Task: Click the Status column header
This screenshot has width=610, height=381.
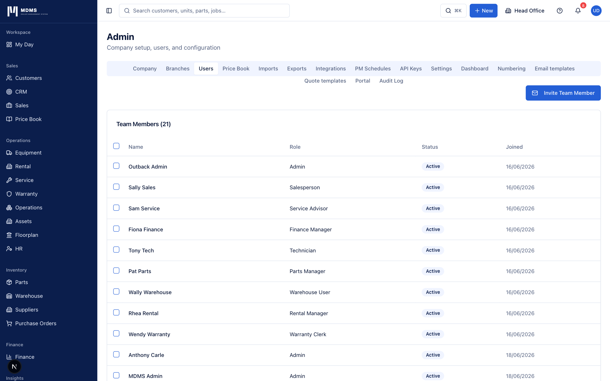Action: 430,147
